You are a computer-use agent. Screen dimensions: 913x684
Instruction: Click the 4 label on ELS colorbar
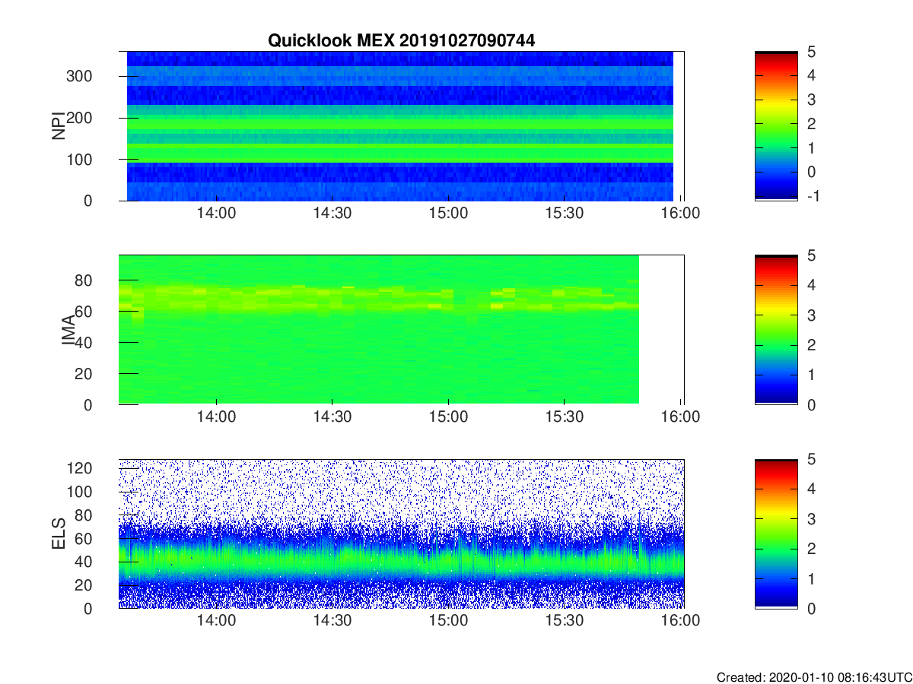pyautogui.click(x=811, y=489)
